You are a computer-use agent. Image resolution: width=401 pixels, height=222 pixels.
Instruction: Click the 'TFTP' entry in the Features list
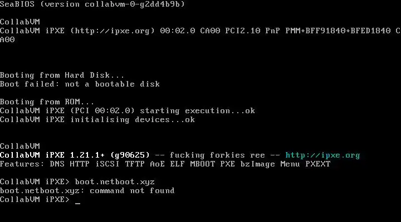click(135, 164)
